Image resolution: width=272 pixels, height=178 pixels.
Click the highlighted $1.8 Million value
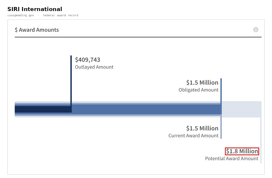(x=242, y=151)
